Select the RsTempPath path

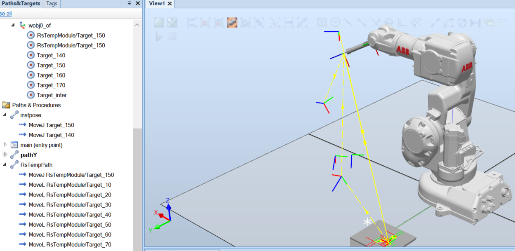pyautogui.click(x=36, y=165)
